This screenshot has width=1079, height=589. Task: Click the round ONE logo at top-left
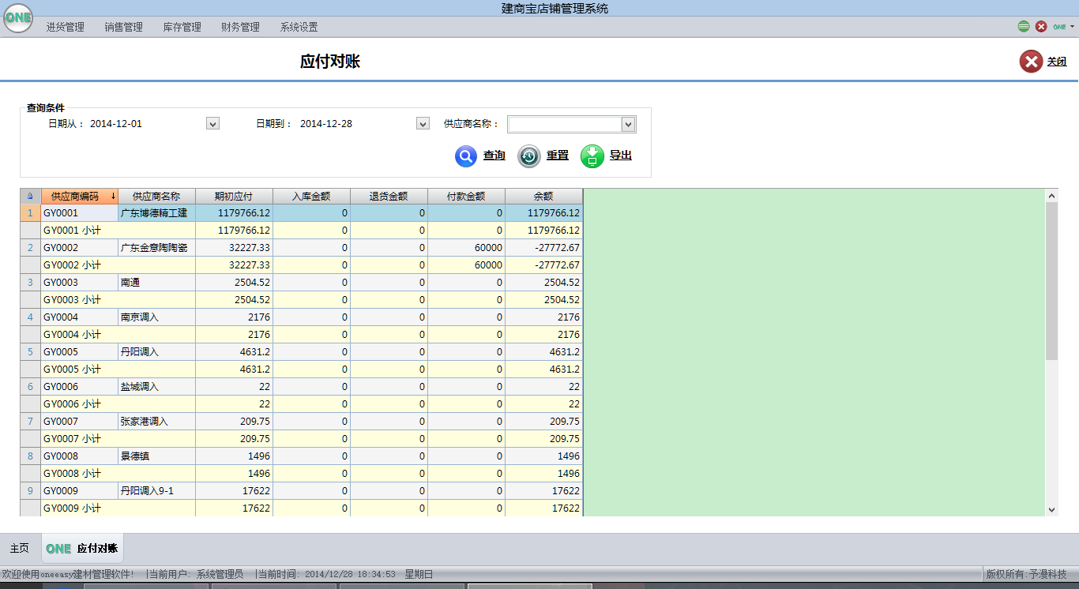18,18
